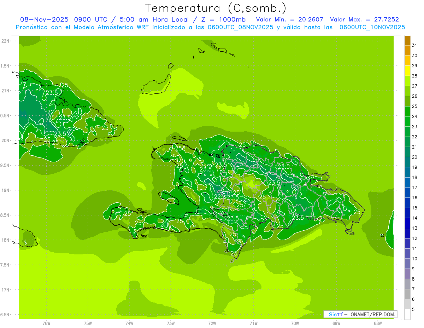
Task: Click the '22' contour label over Hispaniola
Action: tap(218, 197)
